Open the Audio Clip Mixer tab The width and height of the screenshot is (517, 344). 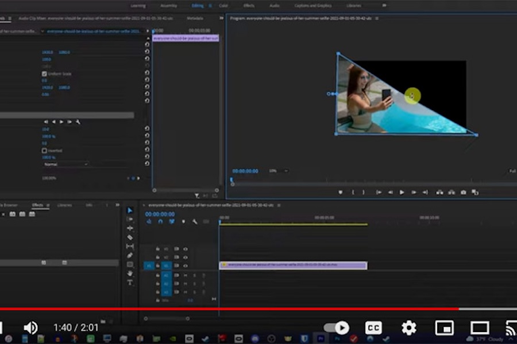tap(95, 18)
